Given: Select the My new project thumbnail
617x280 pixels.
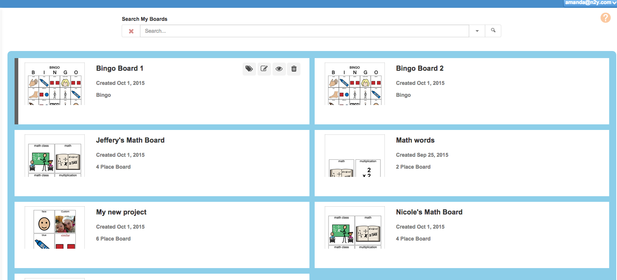Looking at the screenshot, I should point(54,227).
